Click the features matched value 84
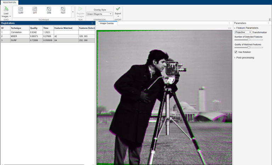Screen dimensions: 272x165 [56, 40]
